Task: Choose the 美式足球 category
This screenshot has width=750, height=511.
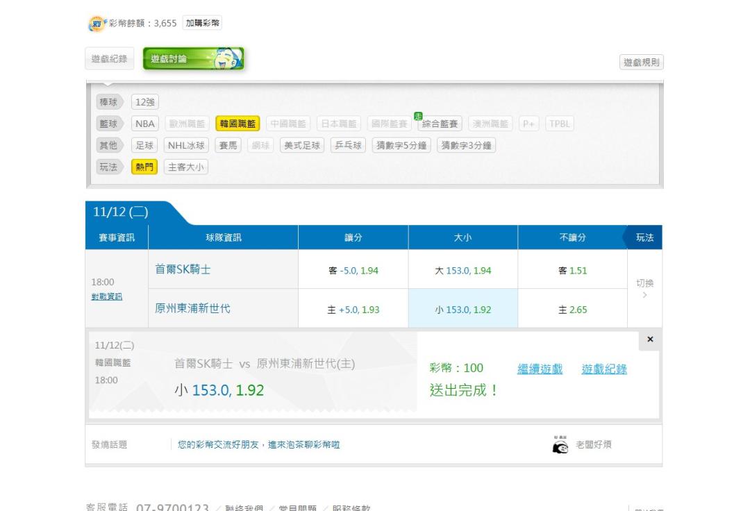Action: click(x=302, y=145)
